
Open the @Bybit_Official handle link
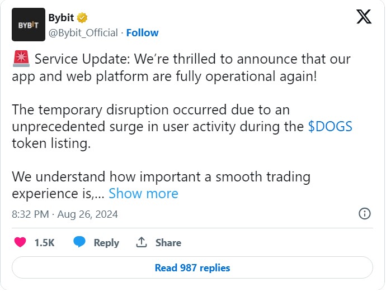[83, 33]
